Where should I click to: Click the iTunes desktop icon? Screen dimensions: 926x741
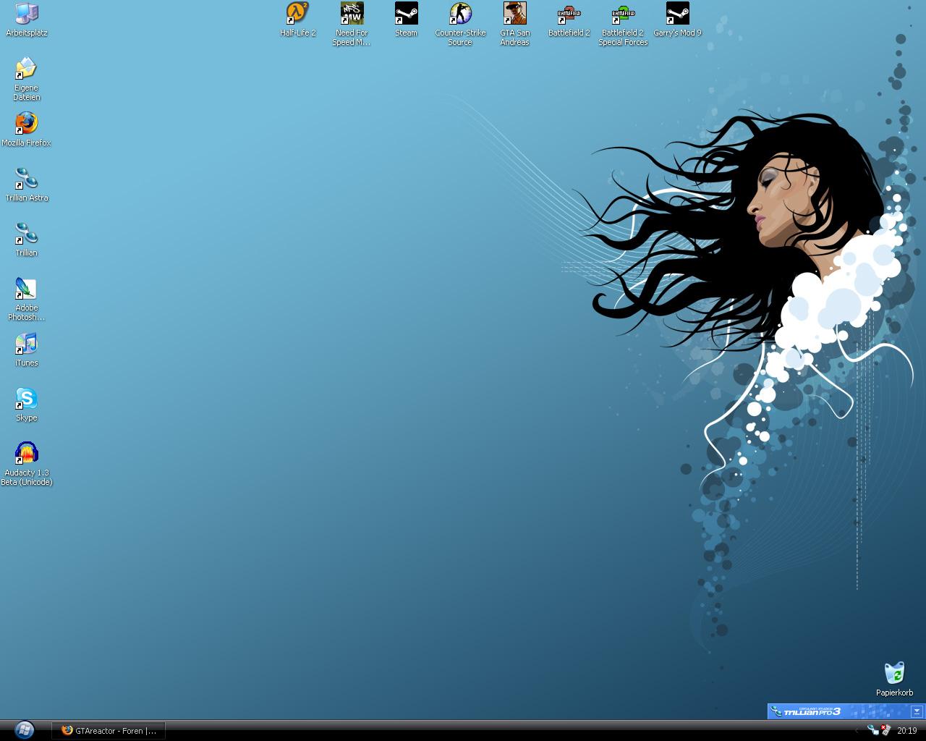(x=26, y=344)
